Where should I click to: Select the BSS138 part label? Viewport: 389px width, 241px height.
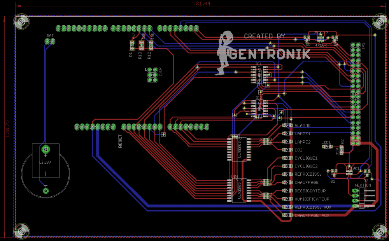pos(321,32)
